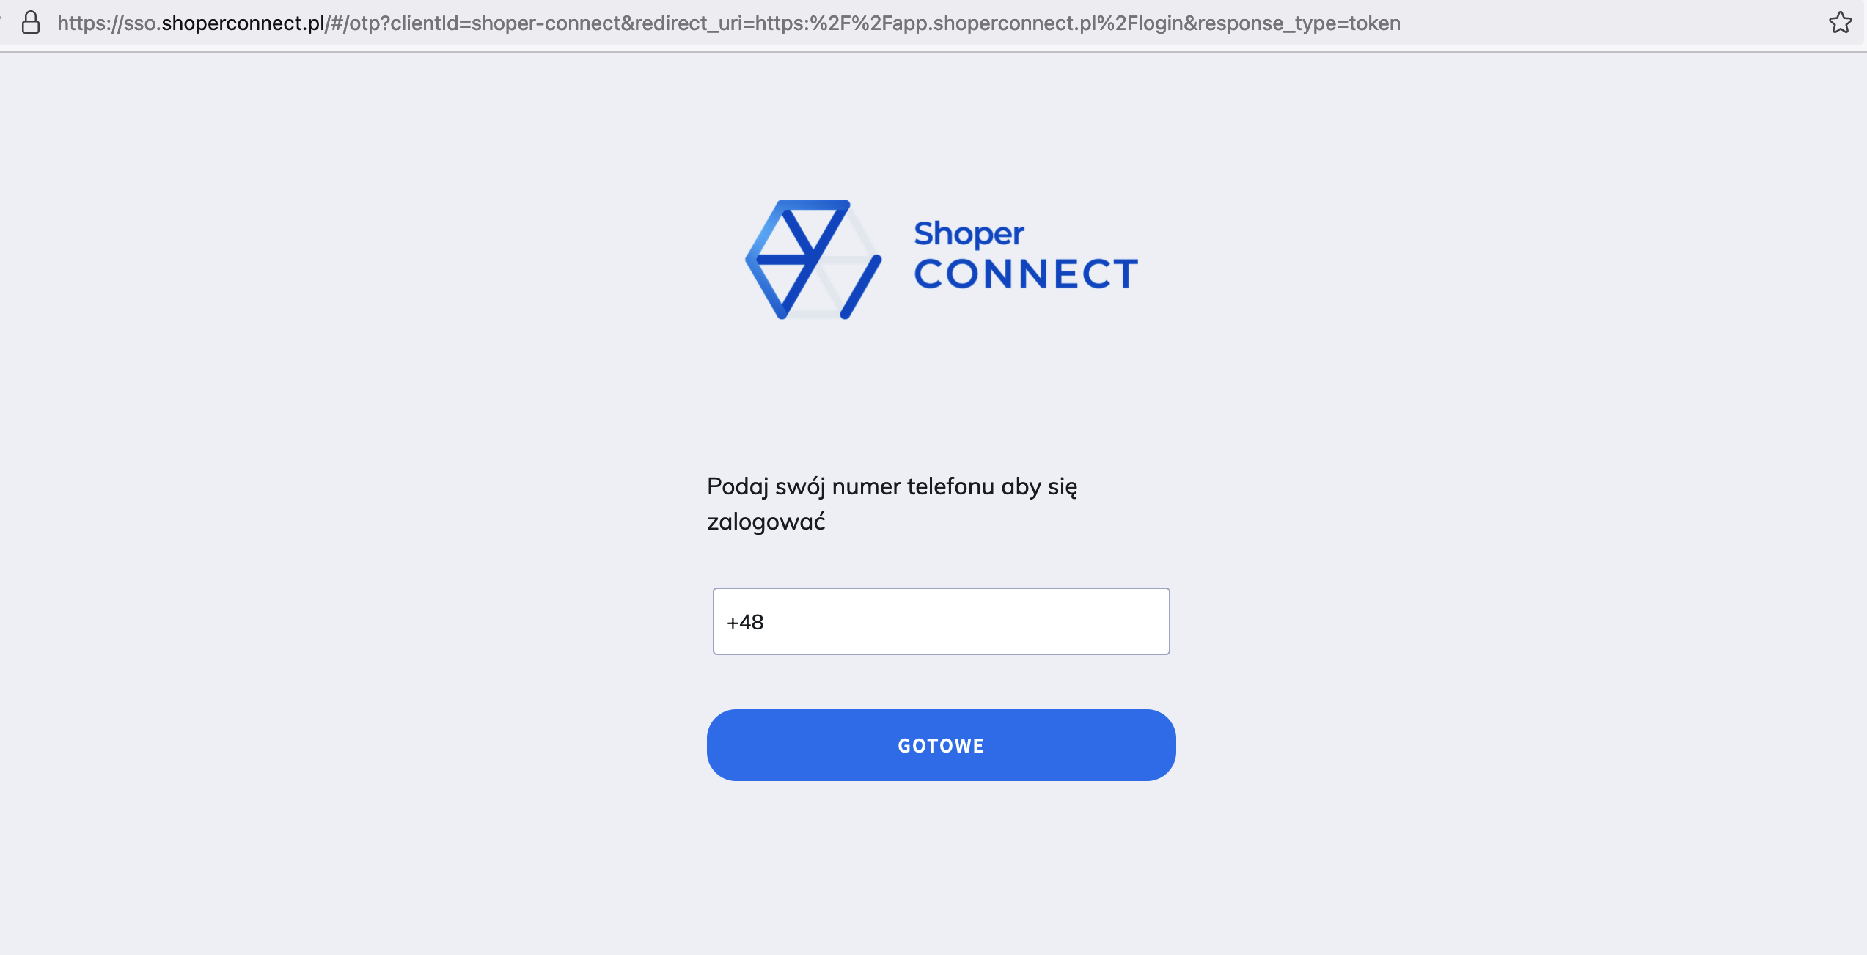Select the sso.shoperconnect.pl address bar URL
This screenshot has height=955, width=1867.
pyautogui.click(x=729, y=23)
